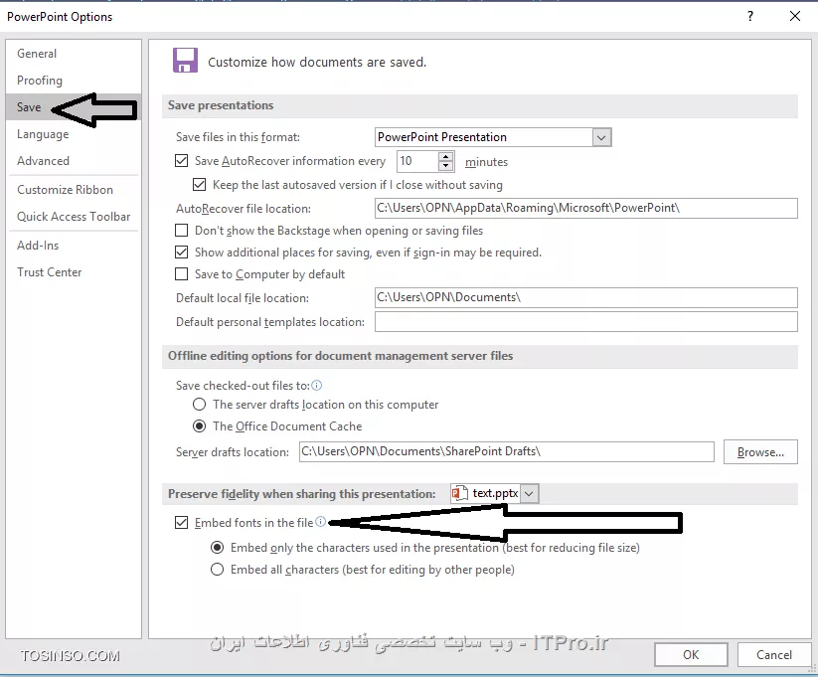818x677 pixels.
Task: Open Customize Ribbon settings
Action: click(73, 190)
